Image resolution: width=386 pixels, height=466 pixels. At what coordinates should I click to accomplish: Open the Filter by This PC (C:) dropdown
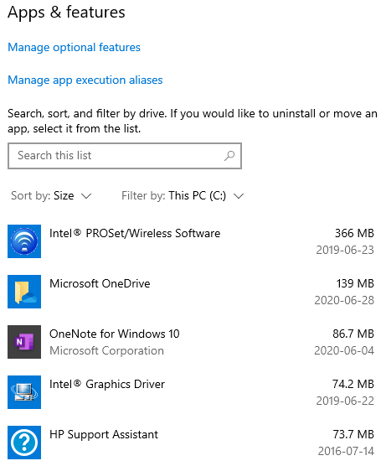(183, 196)
